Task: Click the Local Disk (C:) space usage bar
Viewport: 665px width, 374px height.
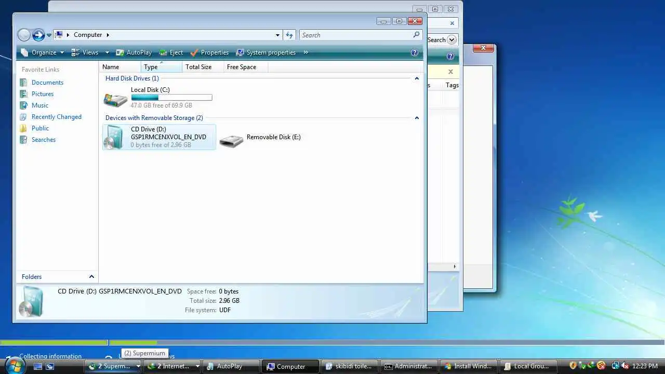Action: 171,97
